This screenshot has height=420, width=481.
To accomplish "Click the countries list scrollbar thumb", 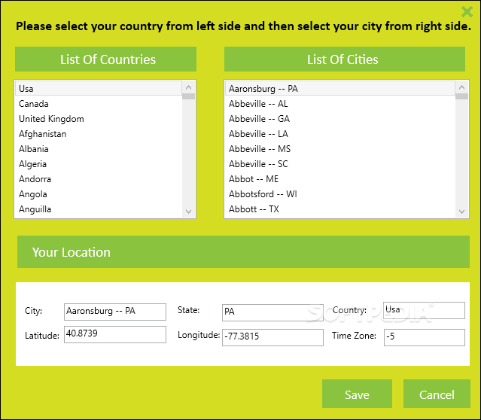I will [188, 96].
